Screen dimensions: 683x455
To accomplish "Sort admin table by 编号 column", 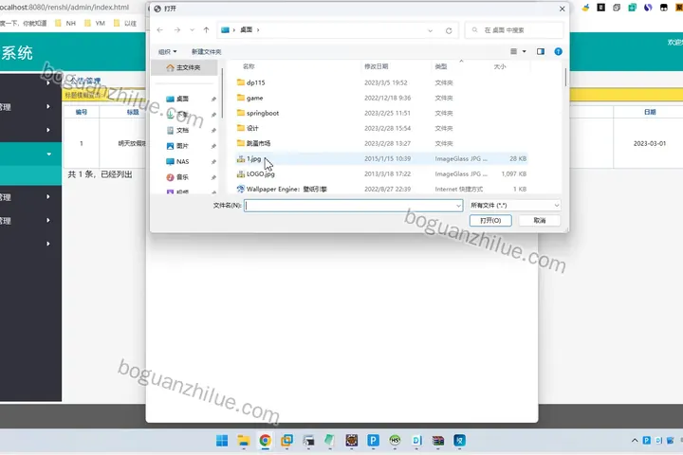I will pyautogui.click(x=82, y=112).
